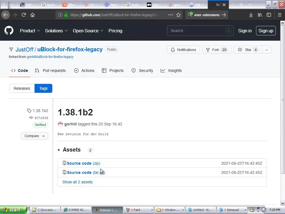Click the tag icon next to 1.38.1b2
Viewport: 285px width, 214px height.
click(x=29, y=111)
